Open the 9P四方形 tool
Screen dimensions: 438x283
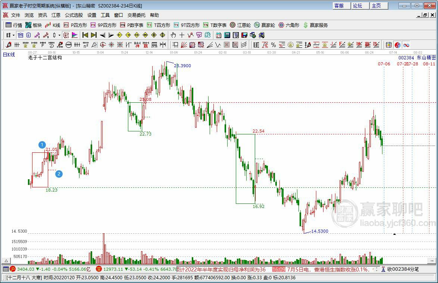coord(103,25)
